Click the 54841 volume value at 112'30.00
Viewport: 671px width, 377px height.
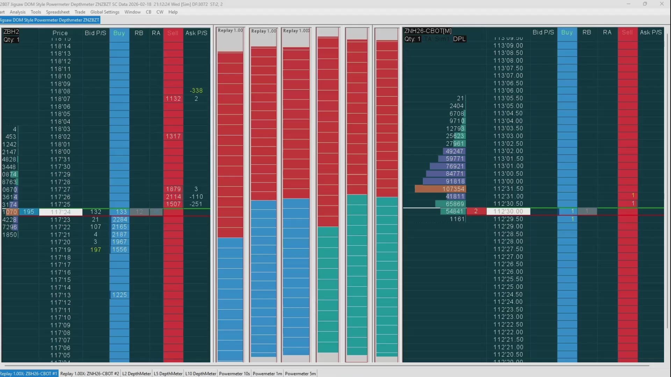coord(454,212)
